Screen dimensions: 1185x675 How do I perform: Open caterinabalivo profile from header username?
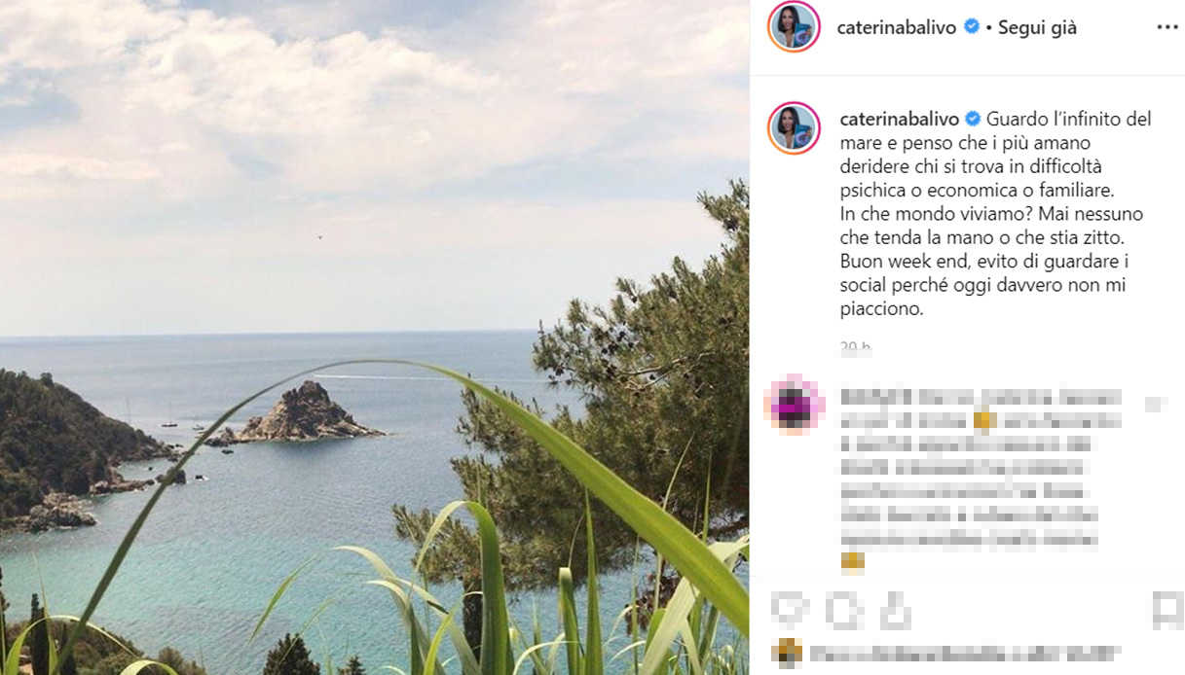898,28
